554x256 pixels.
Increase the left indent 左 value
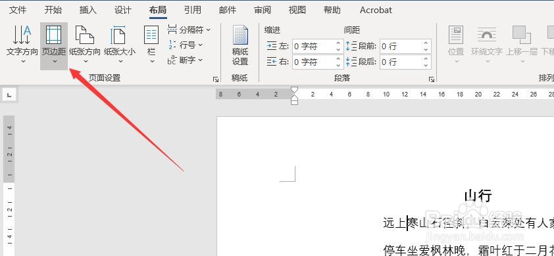pyautogui.click(x=338, y=43)
